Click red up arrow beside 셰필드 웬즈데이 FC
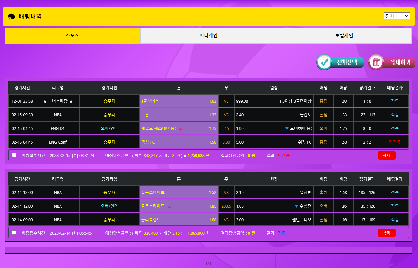 click(180, 129)
